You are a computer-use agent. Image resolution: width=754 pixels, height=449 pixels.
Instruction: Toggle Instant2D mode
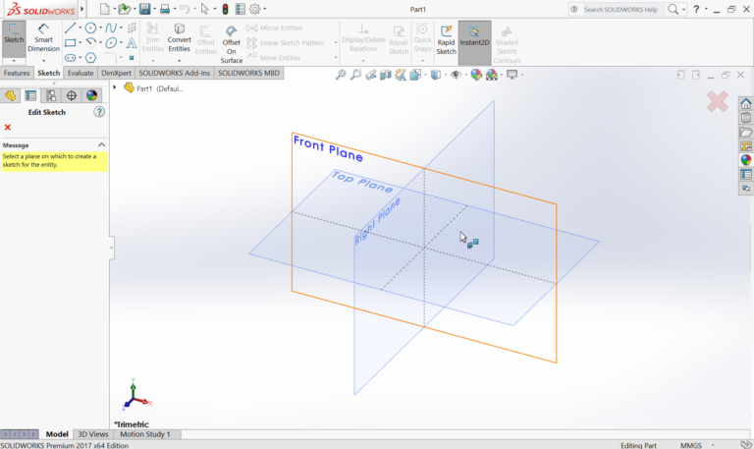coord(474,42)
